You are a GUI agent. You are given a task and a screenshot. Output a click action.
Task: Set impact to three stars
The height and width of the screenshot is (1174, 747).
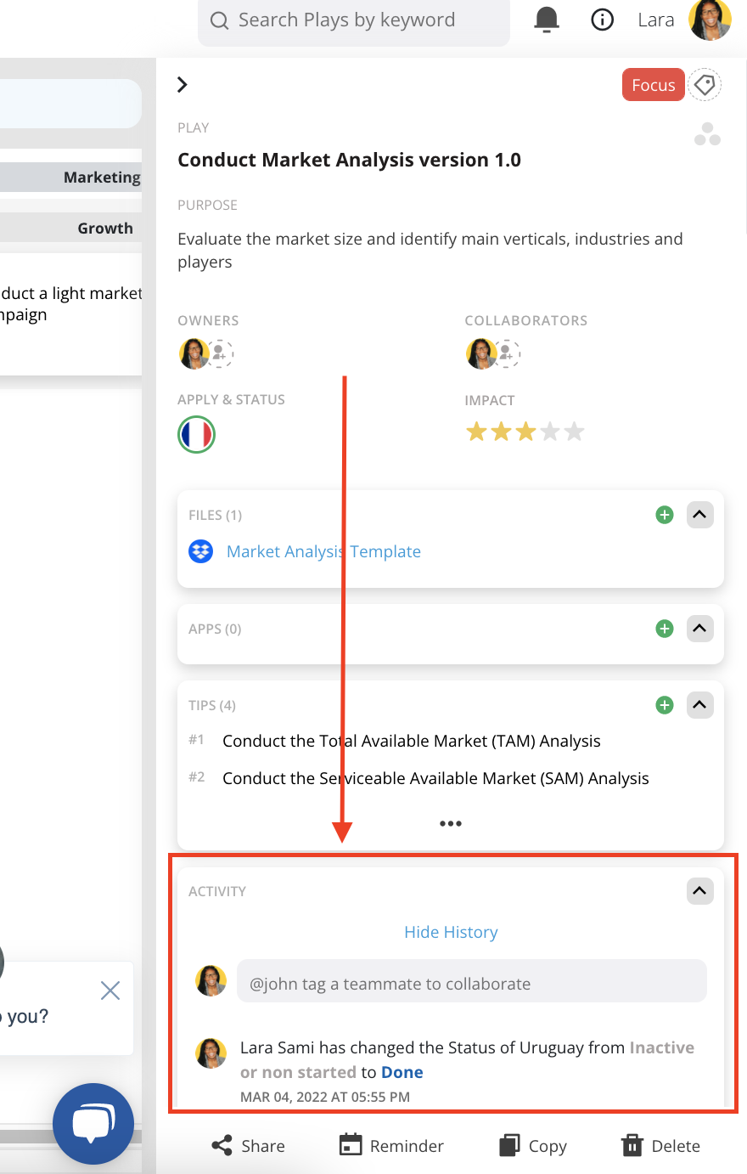point(525,432)
